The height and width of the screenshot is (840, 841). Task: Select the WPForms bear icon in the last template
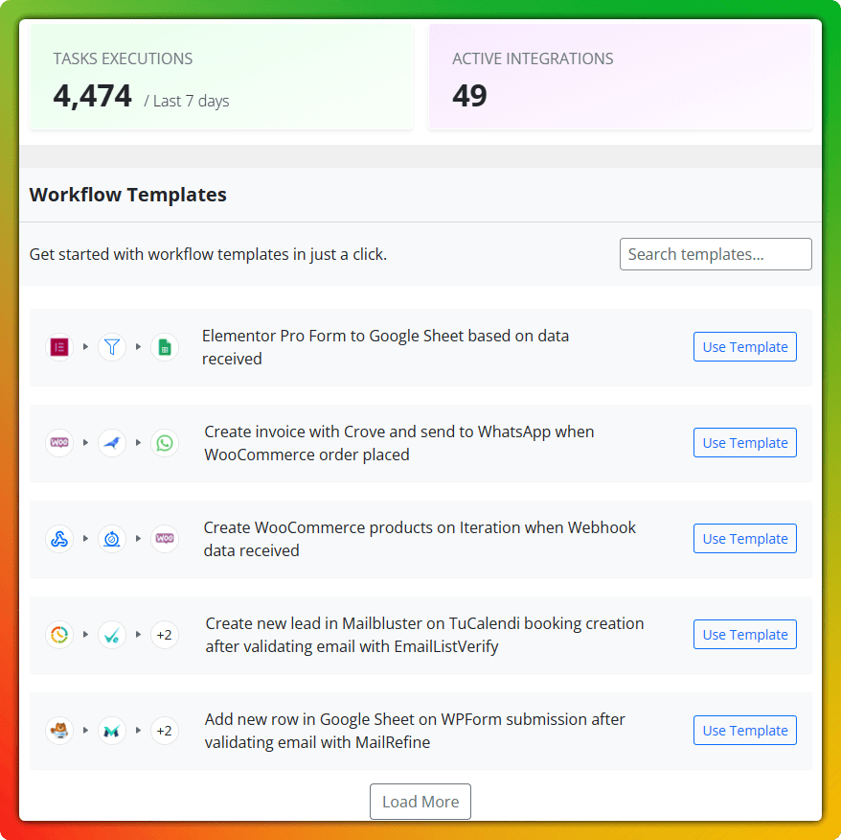(x=58, y=730)
